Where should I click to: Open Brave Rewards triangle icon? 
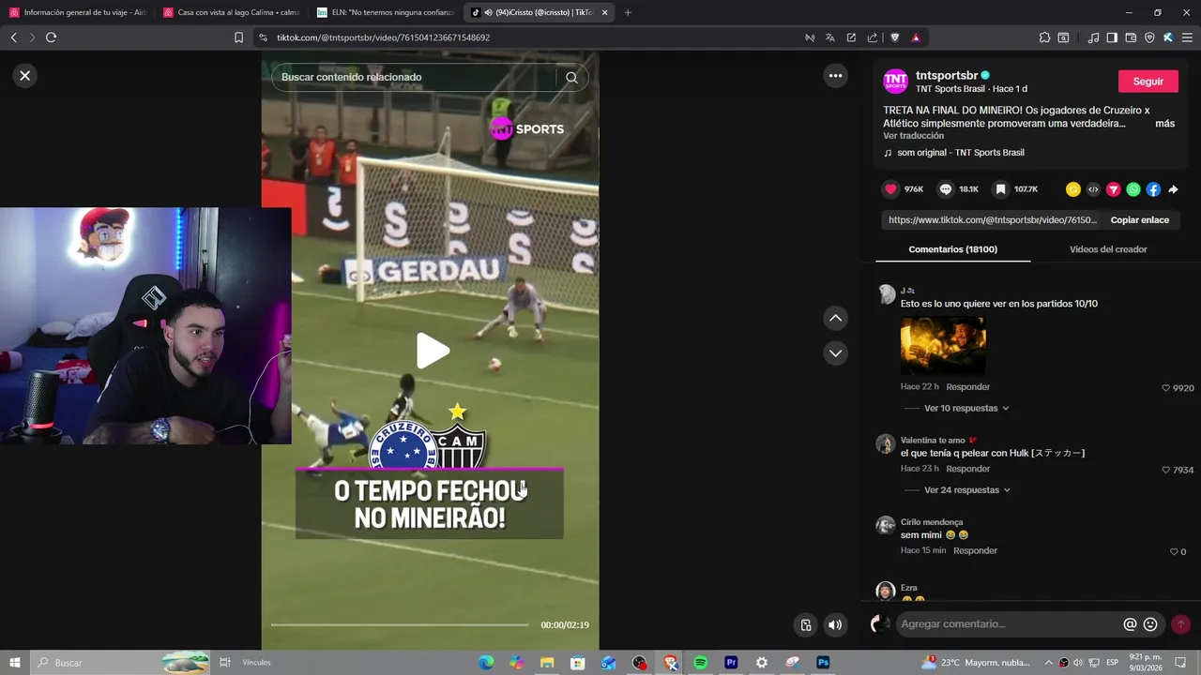(916, 37)
